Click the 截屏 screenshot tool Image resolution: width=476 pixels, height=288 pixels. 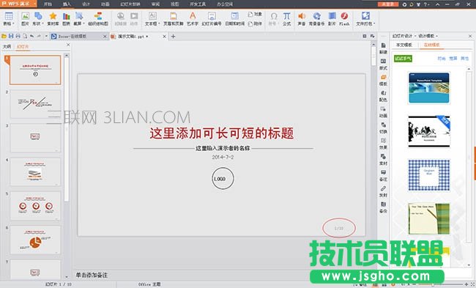click(x=79, y=16)
